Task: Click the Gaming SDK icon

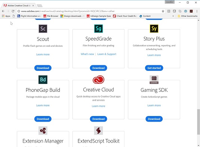Action: pos(154,79)
